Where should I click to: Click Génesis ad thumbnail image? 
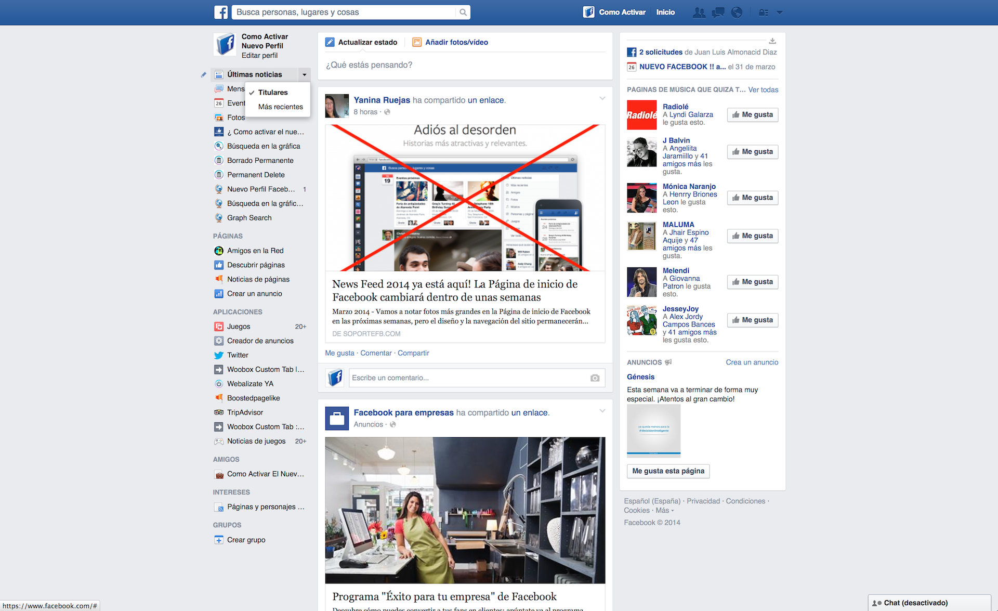tap(653, 431)
